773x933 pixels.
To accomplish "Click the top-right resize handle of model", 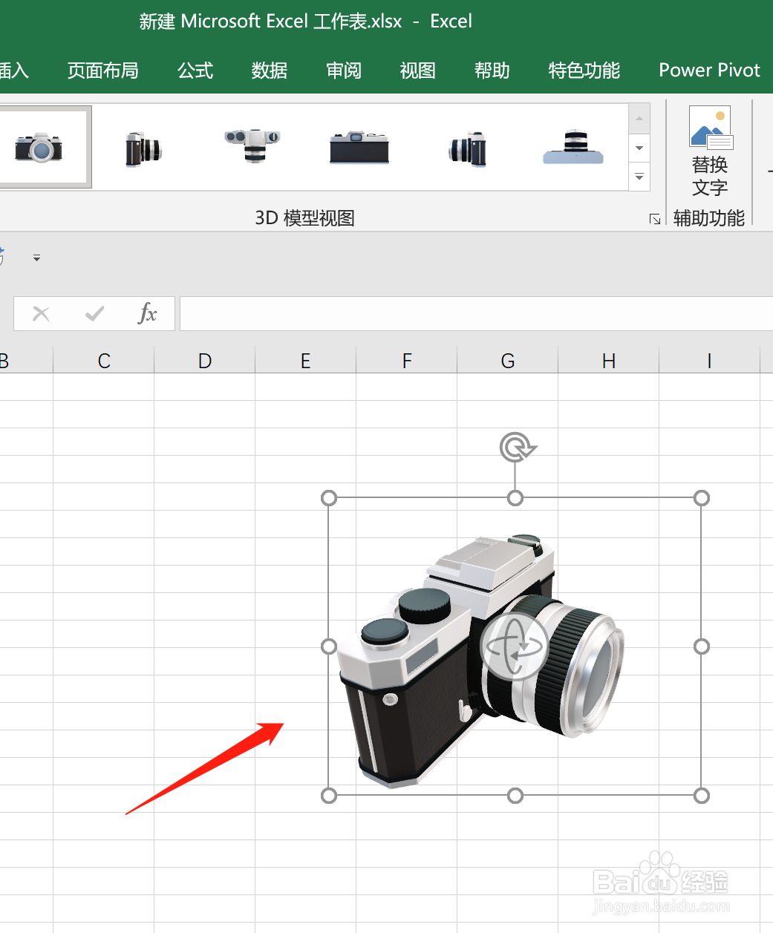I will (702, 498).
